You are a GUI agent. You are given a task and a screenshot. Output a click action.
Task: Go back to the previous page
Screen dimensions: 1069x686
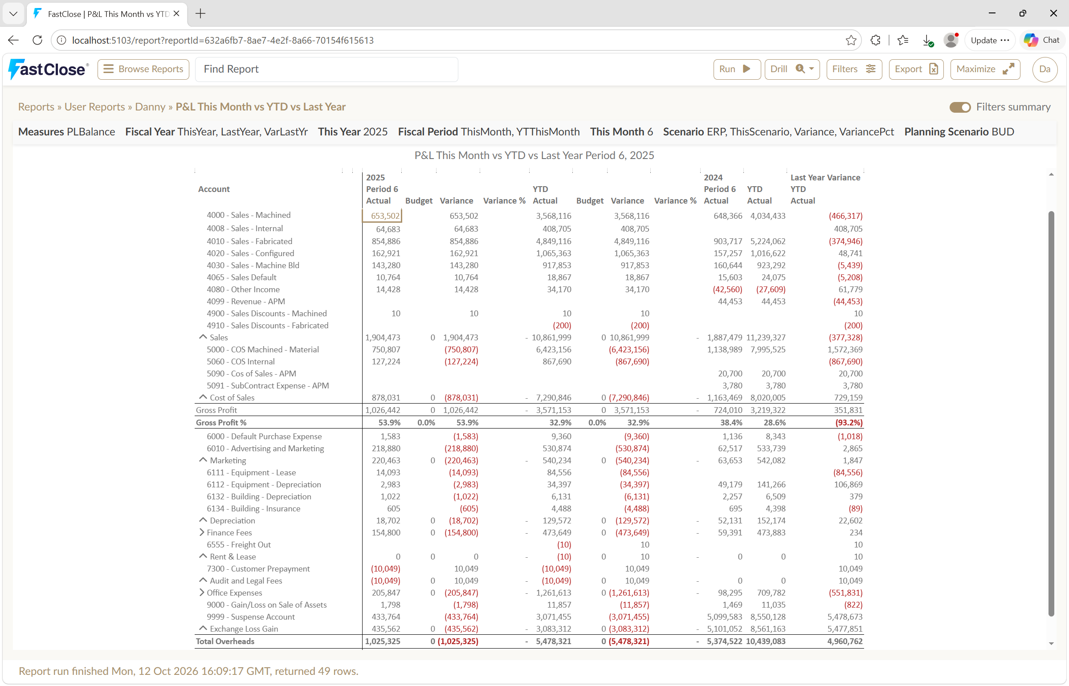pyautogui.click(x=13, y=40)
